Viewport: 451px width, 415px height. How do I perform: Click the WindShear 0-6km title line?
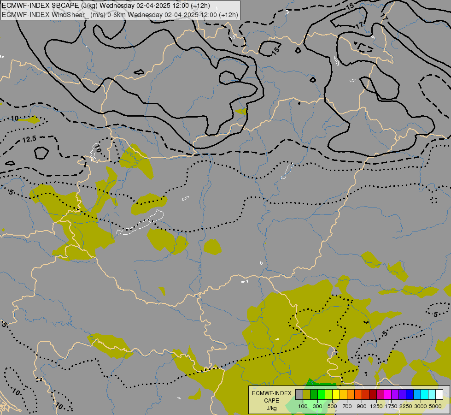pyautogui.click(x=120, y=15)
